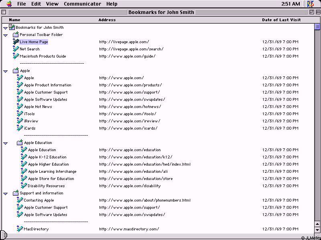The image size is (321, 240).
Task: Click the Support and information folder icon
Action: [x=16, y=193]
